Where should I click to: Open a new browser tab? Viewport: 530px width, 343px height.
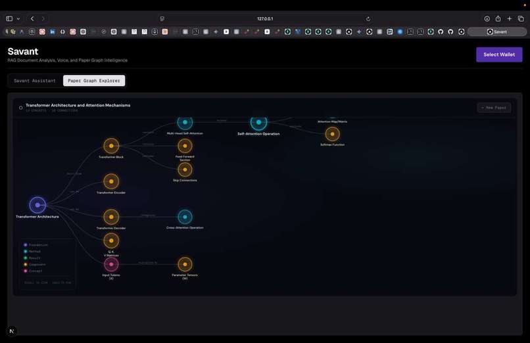(510, 18)
